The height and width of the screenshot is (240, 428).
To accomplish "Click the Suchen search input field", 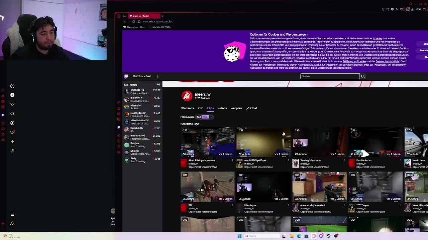I will [x=330, y=76].
